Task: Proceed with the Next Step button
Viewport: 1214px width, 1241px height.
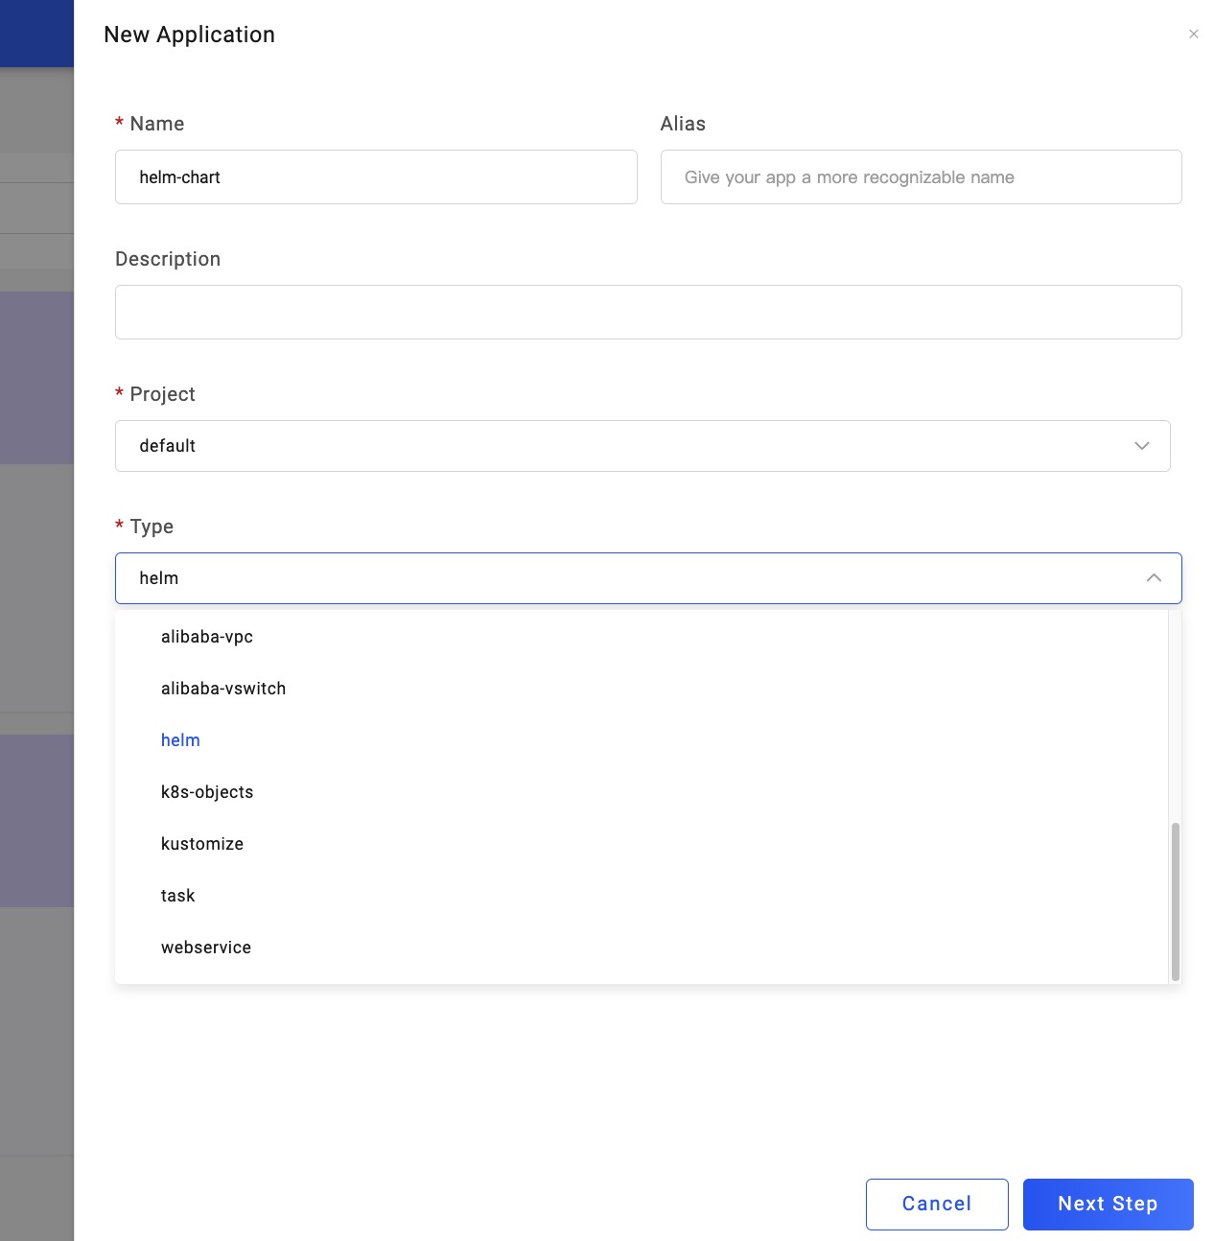Action: [x=1108, y=1204]
